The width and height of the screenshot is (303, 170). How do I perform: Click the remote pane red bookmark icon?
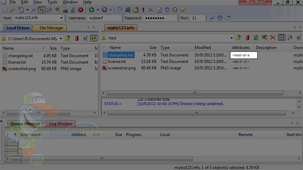[x=247, y=38]
